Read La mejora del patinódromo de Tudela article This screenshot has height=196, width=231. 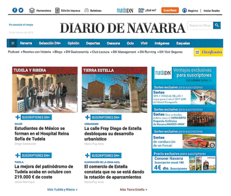point(44,172)
